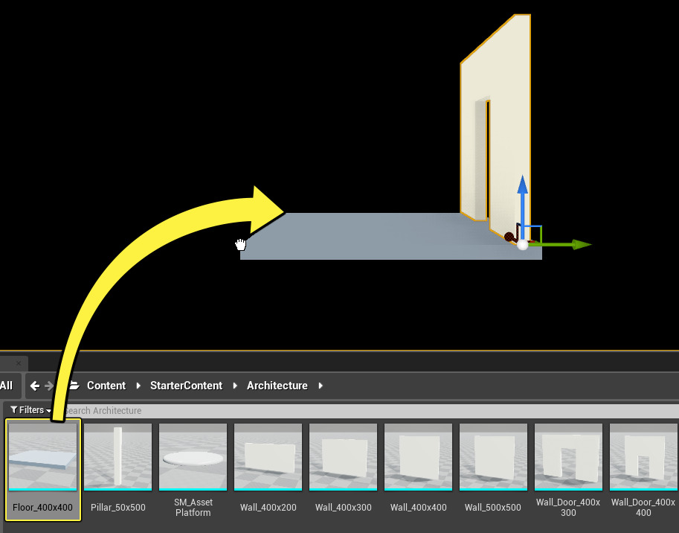This screenshot has height=533, width=679.
Task: Select the Wall_Door_400x400 asset thumbnail
Action: [x=643, y=457]
